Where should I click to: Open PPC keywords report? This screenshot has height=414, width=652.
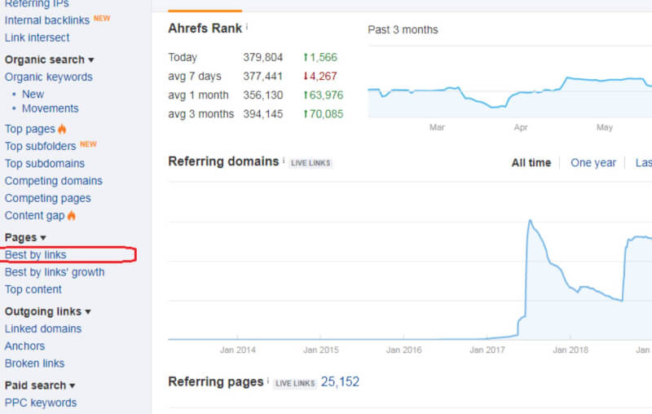tap(41, 403)
